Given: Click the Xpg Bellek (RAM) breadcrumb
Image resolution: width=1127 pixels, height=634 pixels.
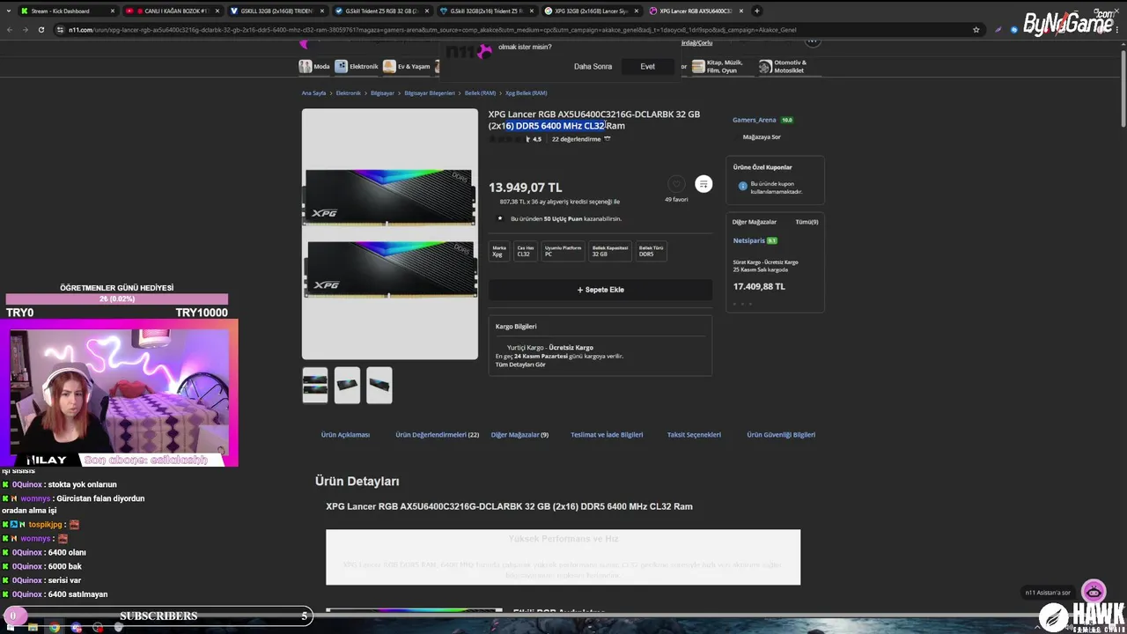Looking at the screenshot, I should (526, 92).
